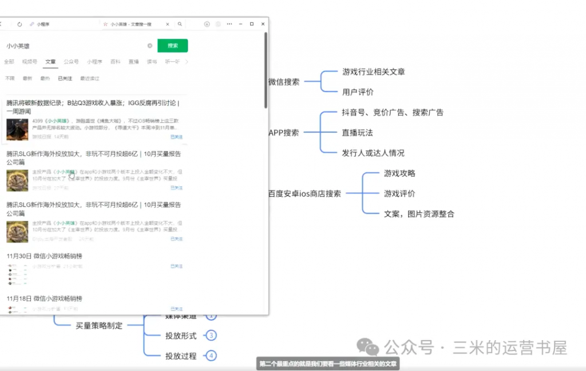
Task: Switch to the 视频号 tab
Action: (x=30, y=62)
